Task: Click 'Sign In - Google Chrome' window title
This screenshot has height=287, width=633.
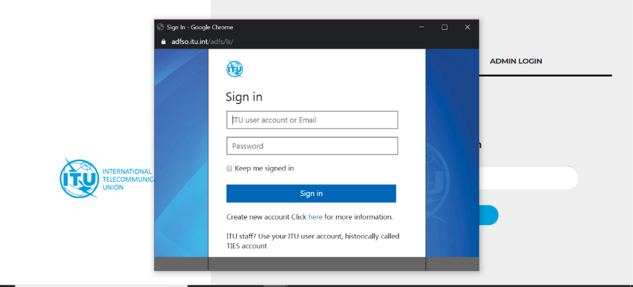Action: (x=200, y=27)
